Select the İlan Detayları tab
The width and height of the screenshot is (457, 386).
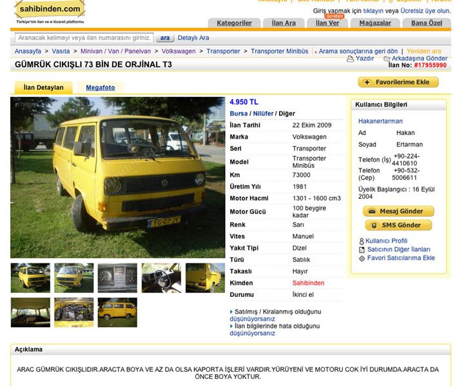[x=43, y=88]
